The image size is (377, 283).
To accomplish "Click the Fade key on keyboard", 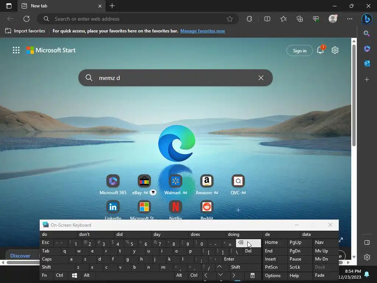I will tap(325, 275).
